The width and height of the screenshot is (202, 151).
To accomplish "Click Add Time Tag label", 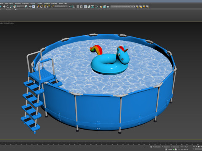I will [x=184, y=149].
